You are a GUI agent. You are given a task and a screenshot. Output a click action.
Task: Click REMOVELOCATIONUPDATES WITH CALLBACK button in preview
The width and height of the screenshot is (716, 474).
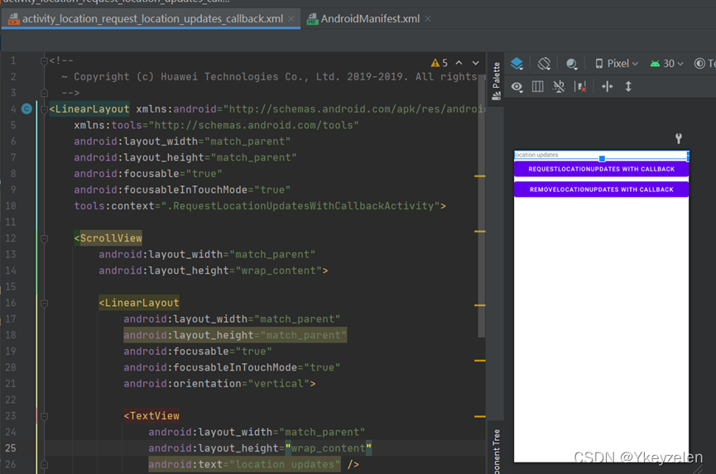602,189
